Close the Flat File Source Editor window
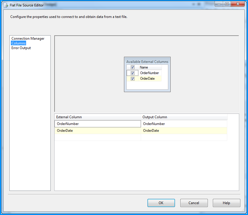This screenshot has height=215, width=248. pos(238,4)
